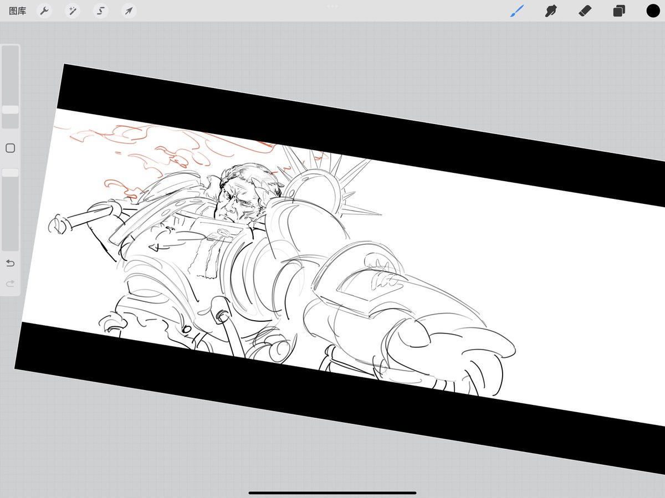This screenshot has width=665, height=498.
Task: Tap the square modify button in sidebar
Action: coord(10,148)
